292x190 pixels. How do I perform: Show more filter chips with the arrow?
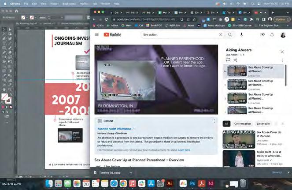click(x=283, y=123)
